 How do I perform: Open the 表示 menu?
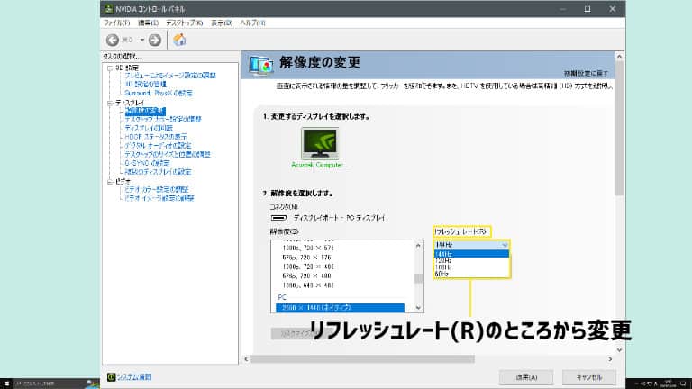222,23
